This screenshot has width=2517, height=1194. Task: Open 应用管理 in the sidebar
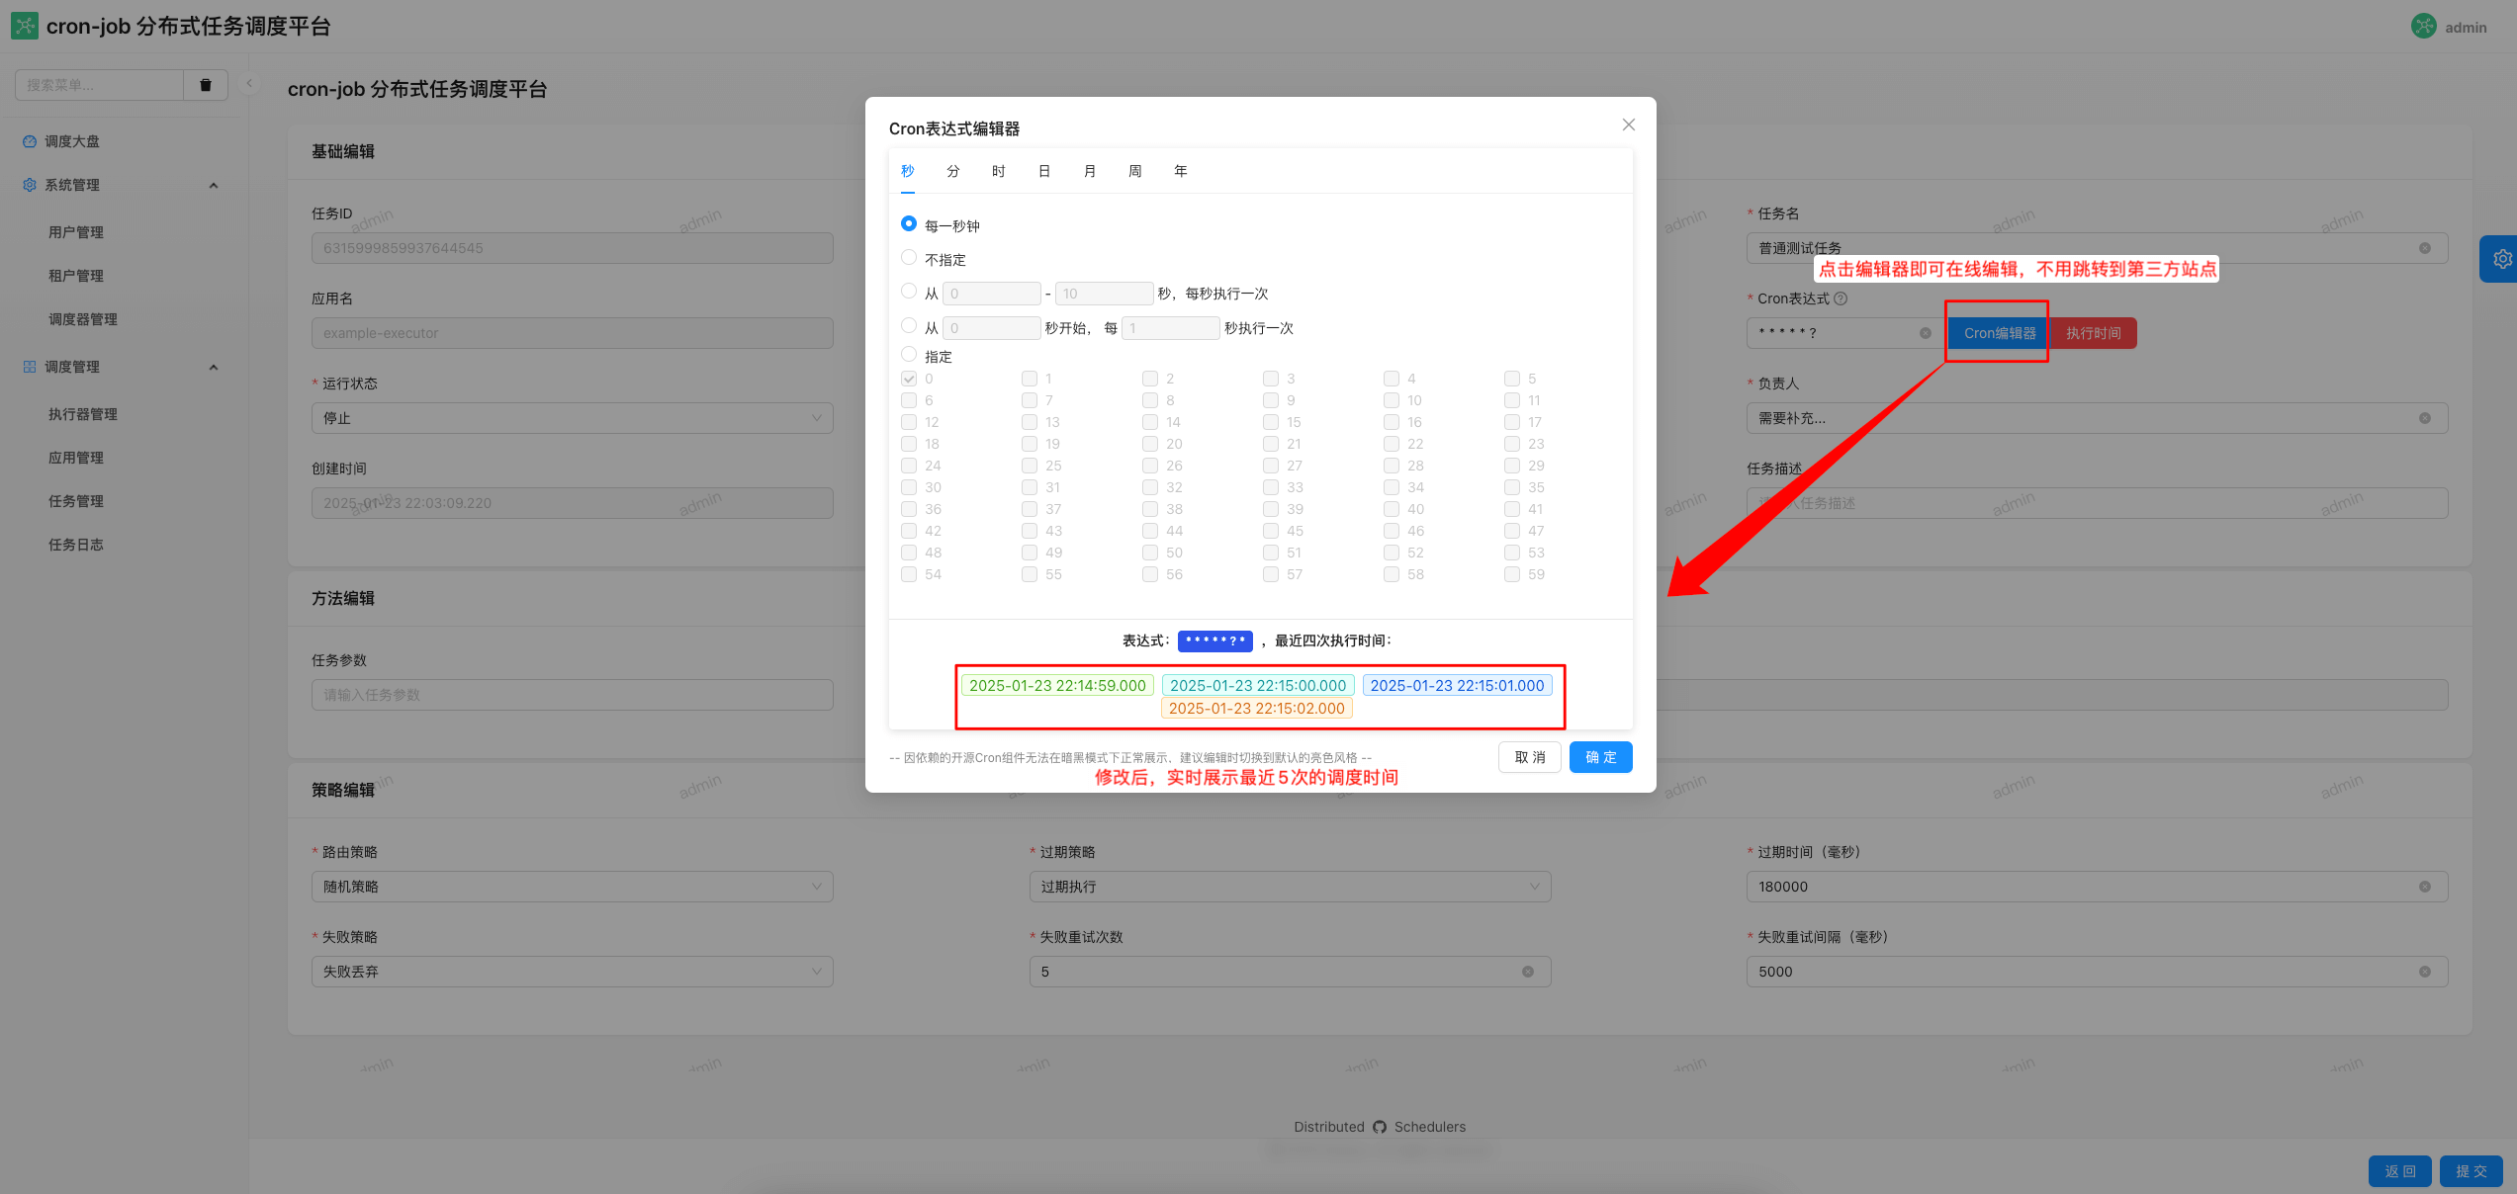(x=76, y=458)
